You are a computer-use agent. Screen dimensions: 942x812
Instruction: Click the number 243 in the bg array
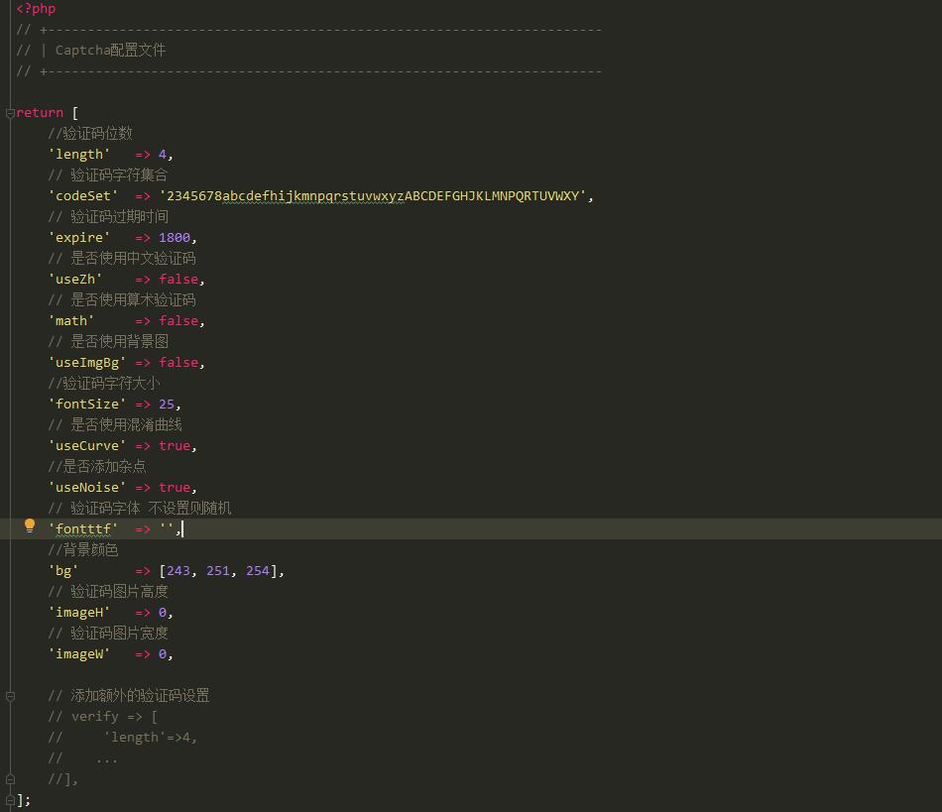177,570
